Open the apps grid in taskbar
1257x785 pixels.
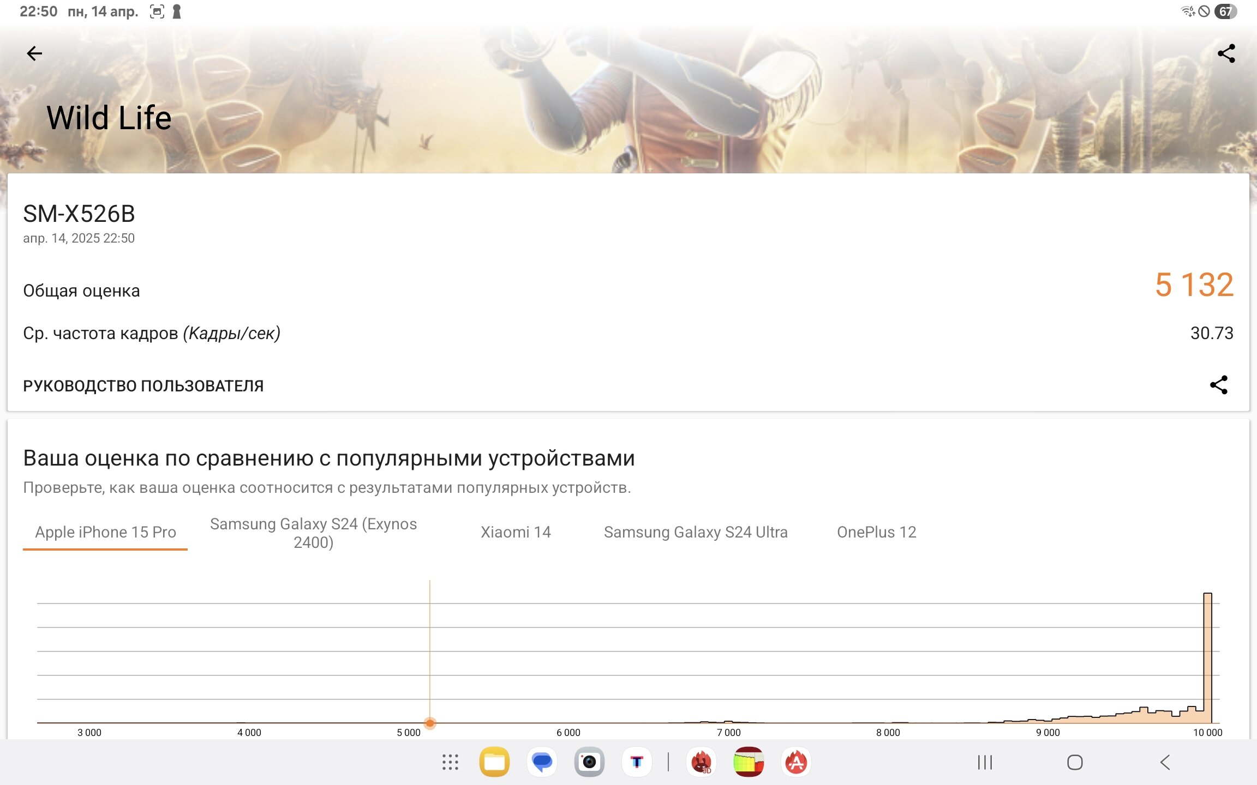[450, 762]
